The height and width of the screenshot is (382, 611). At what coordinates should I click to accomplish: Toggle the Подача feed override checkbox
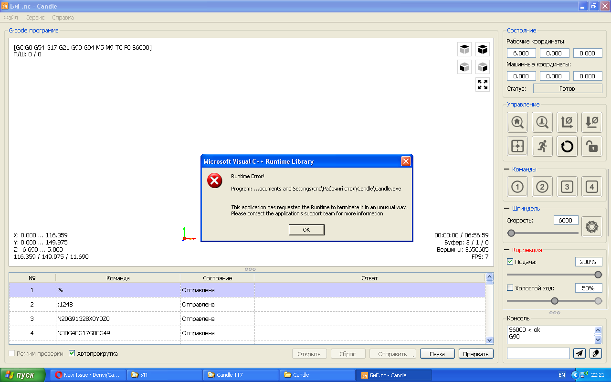tap(510, 262)
